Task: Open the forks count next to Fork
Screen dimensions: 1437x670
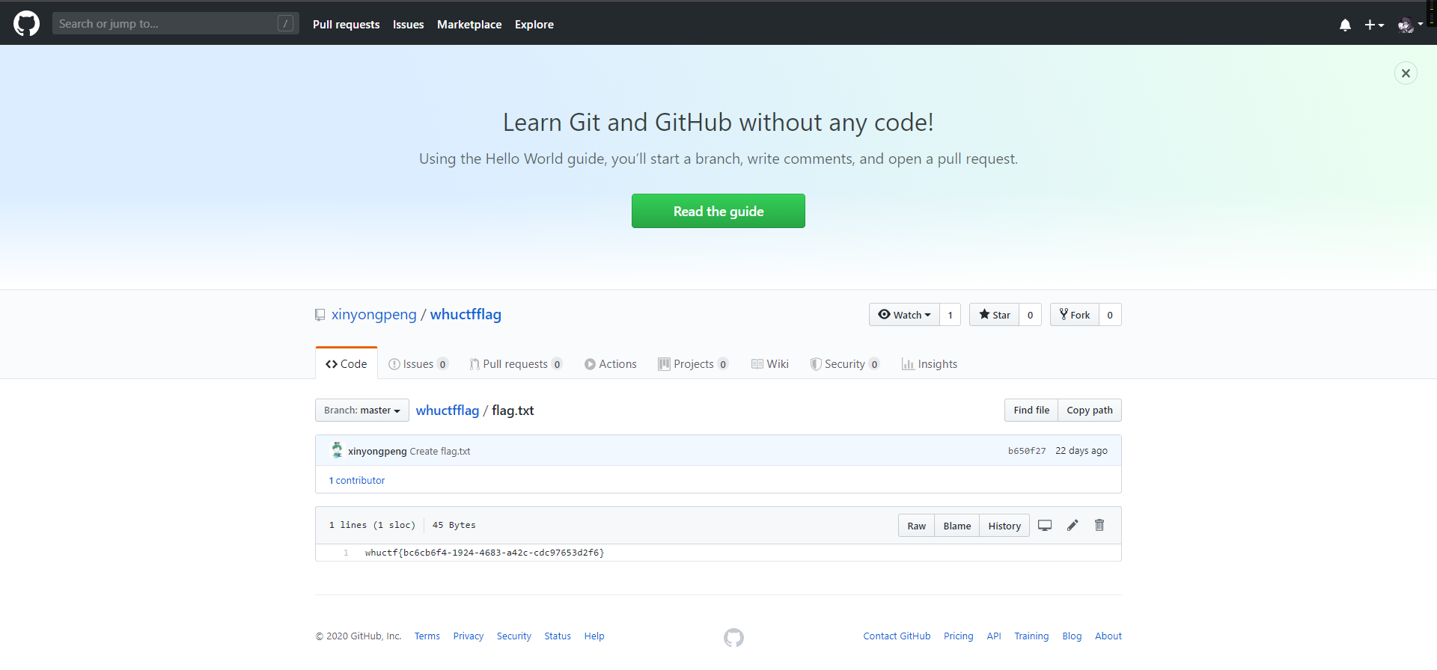Action: click(1110, 315)
